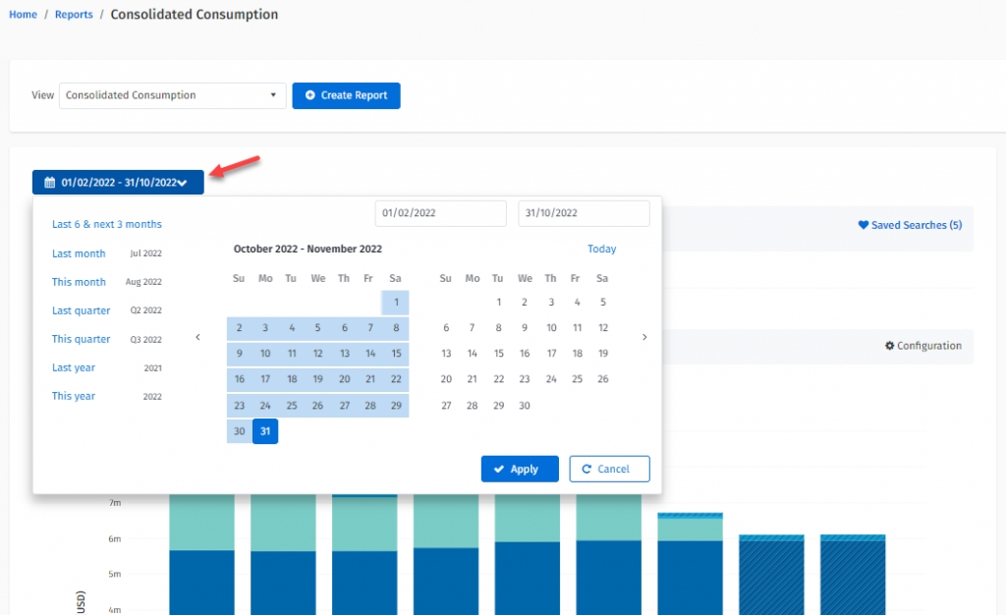Click the start date field 01/02/2022
Image resolution: width=1006 pixels, height=615 pixels.
coord(440,213)
